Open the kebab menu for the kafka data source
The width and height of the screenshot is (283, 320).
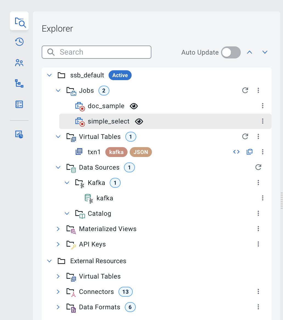tap(262, 198)
